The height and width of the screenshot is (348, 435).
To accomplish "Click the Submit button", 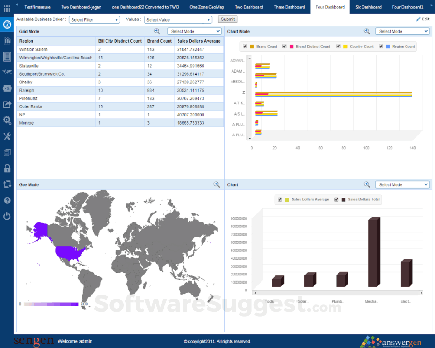I will 228,19.
